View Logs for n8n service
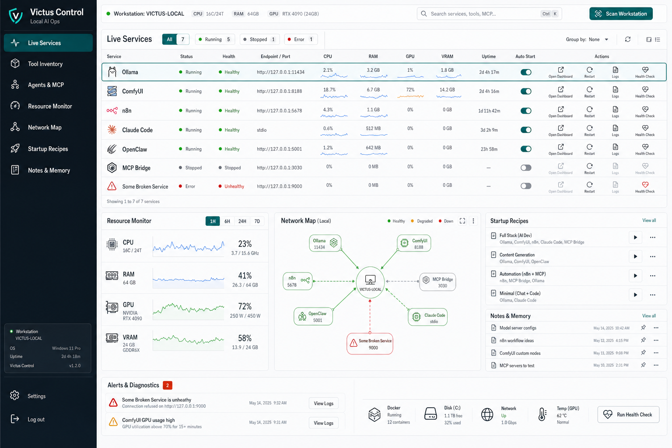The width and height of the screenshot is (672, 448). coord(615,111)
